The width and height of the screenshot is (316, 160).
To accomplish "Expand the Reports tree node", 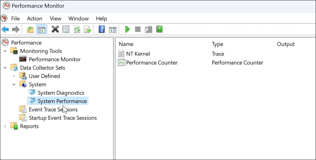I will (x=5, y=126).
